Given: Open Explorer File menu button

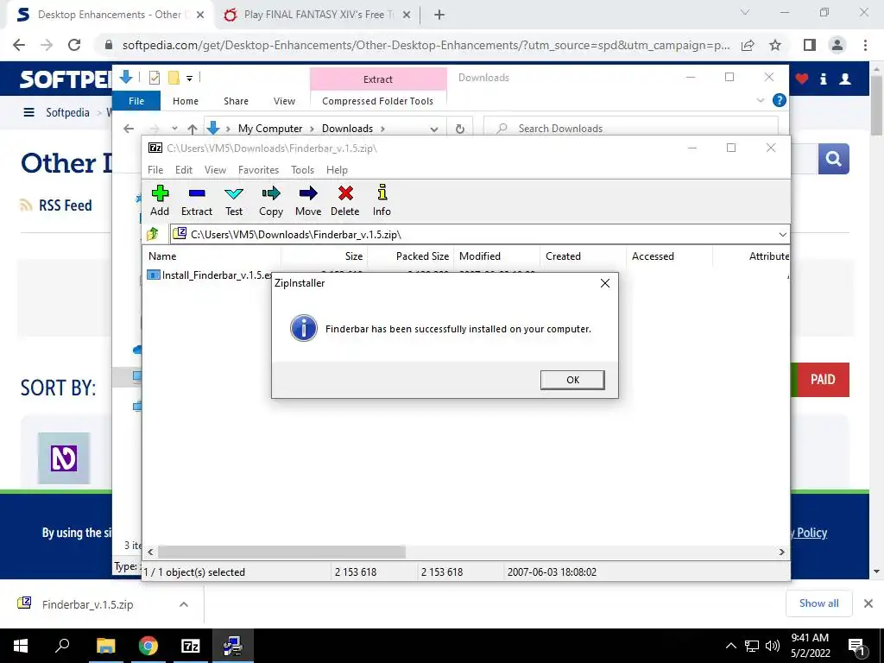Looking at the screenshot, I should click(136, 101).
